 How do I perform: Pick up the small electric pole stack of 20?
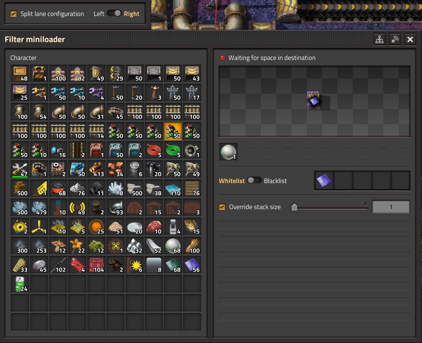point(135,93)
